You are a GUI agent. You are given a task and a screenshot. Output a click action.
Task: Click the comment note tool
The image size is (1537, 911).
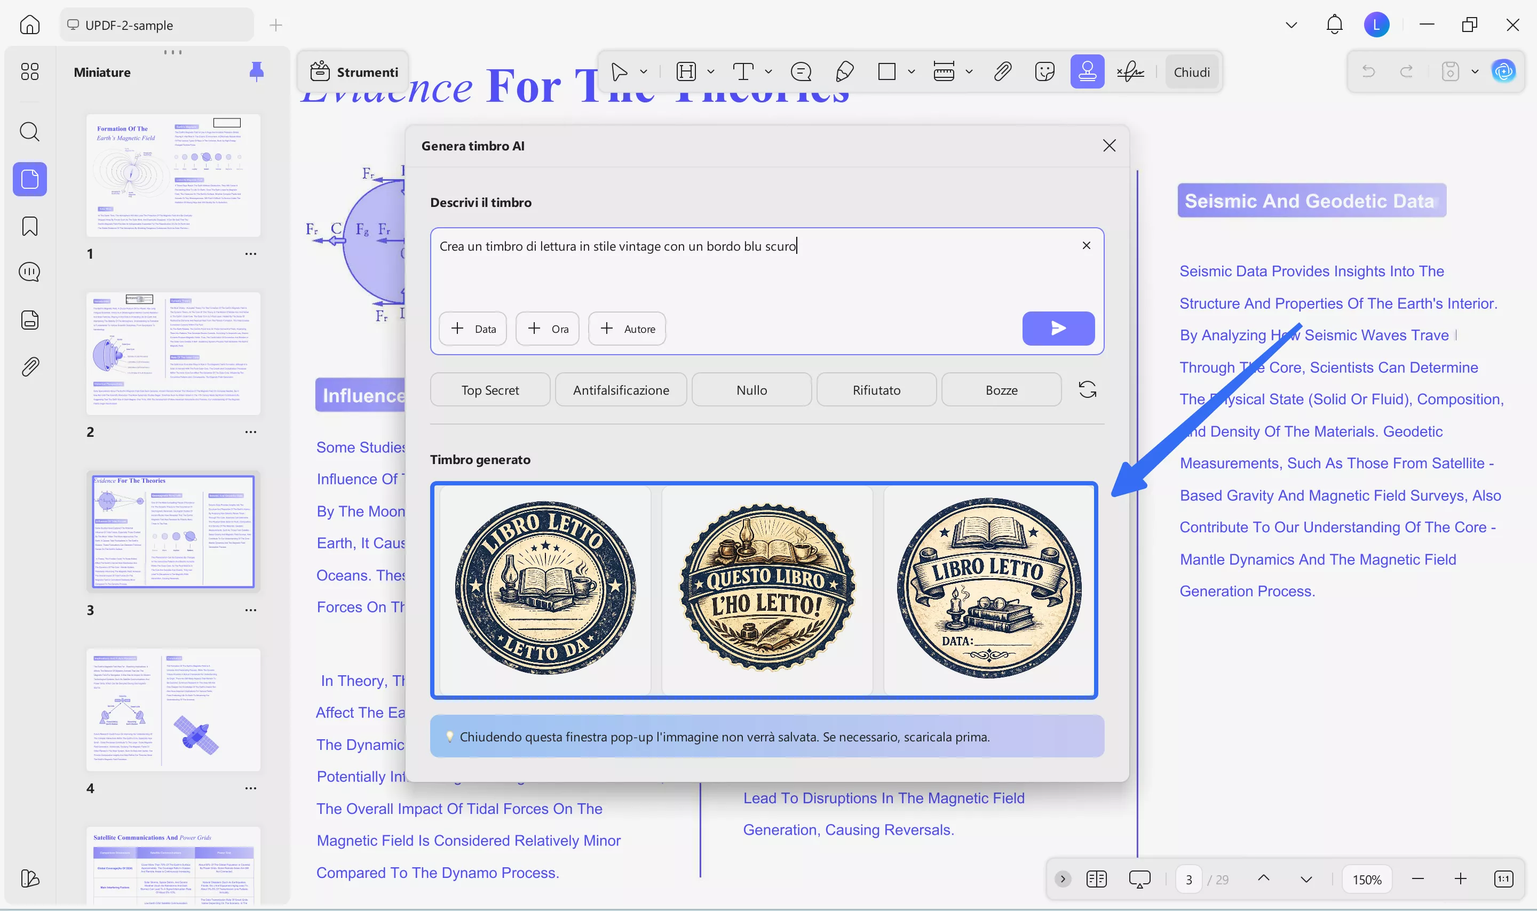[801, 72]
